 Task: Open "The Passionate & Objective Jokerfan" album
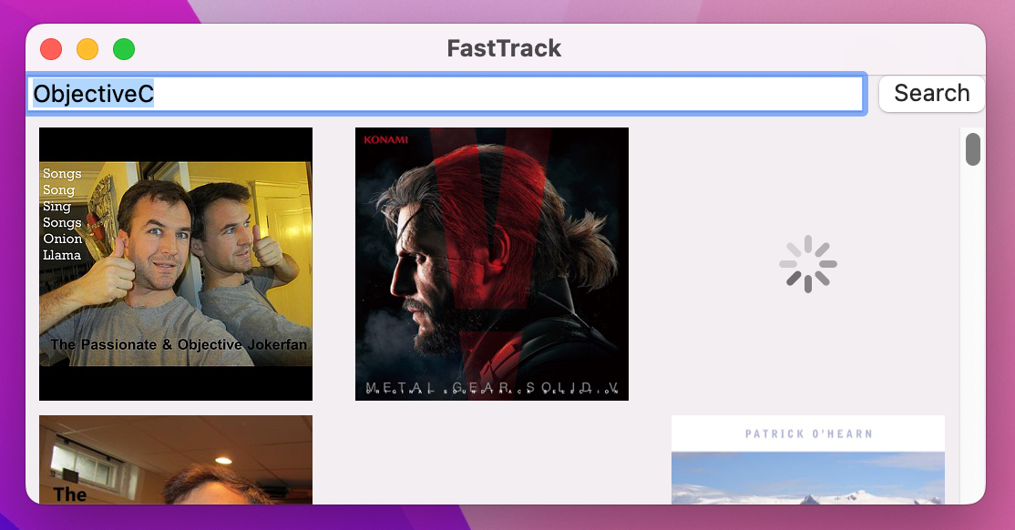coord(175,263)
